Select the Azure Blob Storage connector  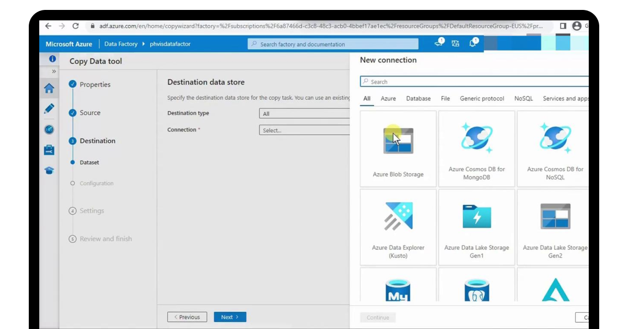tap(398, 148)
